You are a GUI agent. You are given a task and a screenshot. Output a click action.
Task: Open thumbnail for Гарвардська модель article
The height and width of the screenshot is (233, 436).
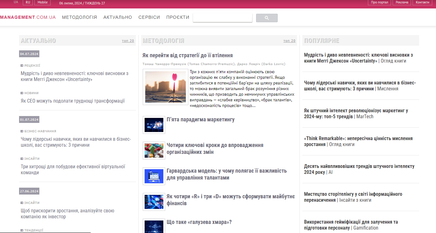pyautogui.click(x=154, y=176)
